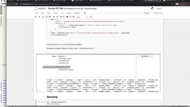The height and width of the screenshot is (107, 190).
Task: Paste cells below icon
Action: [50, 17]
